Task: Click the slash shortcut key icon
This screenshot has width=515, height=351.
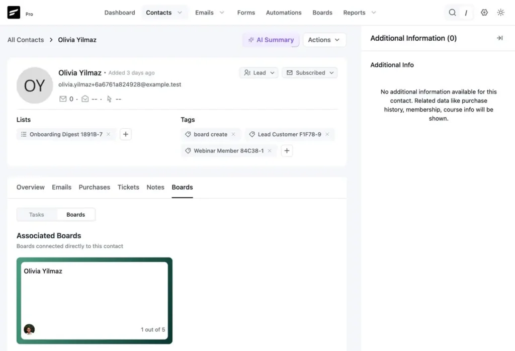Action: tap(466, 13)
